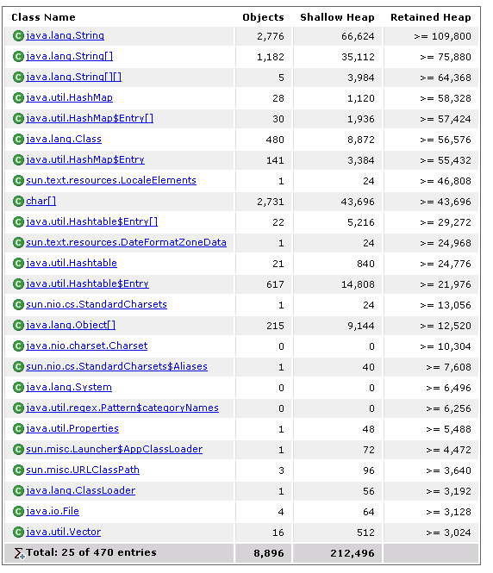Expand total entries with the sigma plus icon

click(x=19, y=553)
